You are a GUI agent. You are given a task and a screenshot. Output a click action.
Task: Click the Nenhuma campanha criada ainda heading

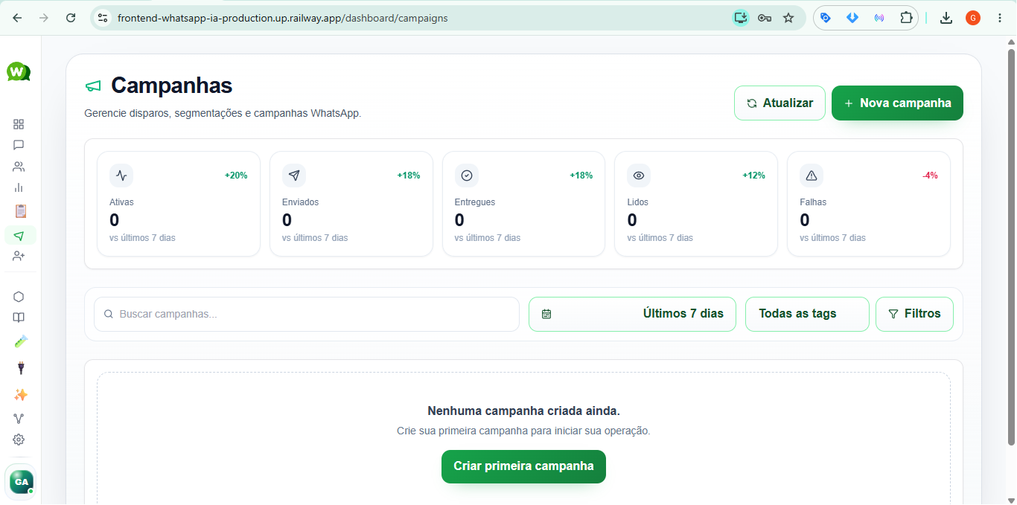point(523,411)
